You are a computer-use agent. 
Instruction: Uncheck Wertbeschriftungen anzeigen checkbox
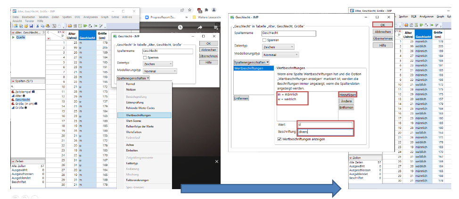280,139
